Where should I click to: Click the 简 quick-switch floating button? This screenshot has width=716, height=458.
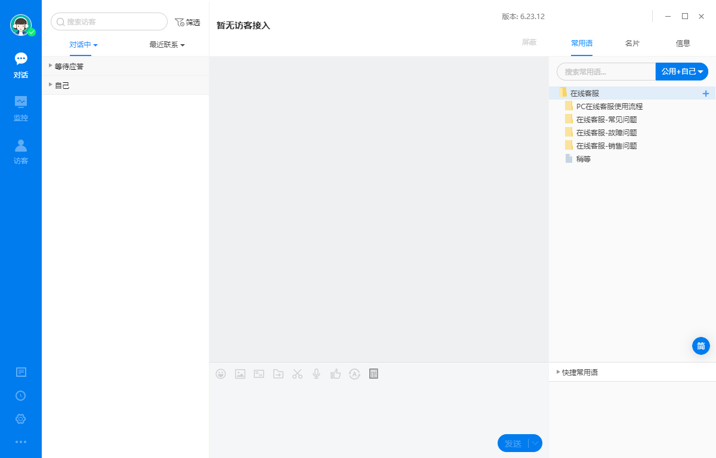[x=700, y=346]
